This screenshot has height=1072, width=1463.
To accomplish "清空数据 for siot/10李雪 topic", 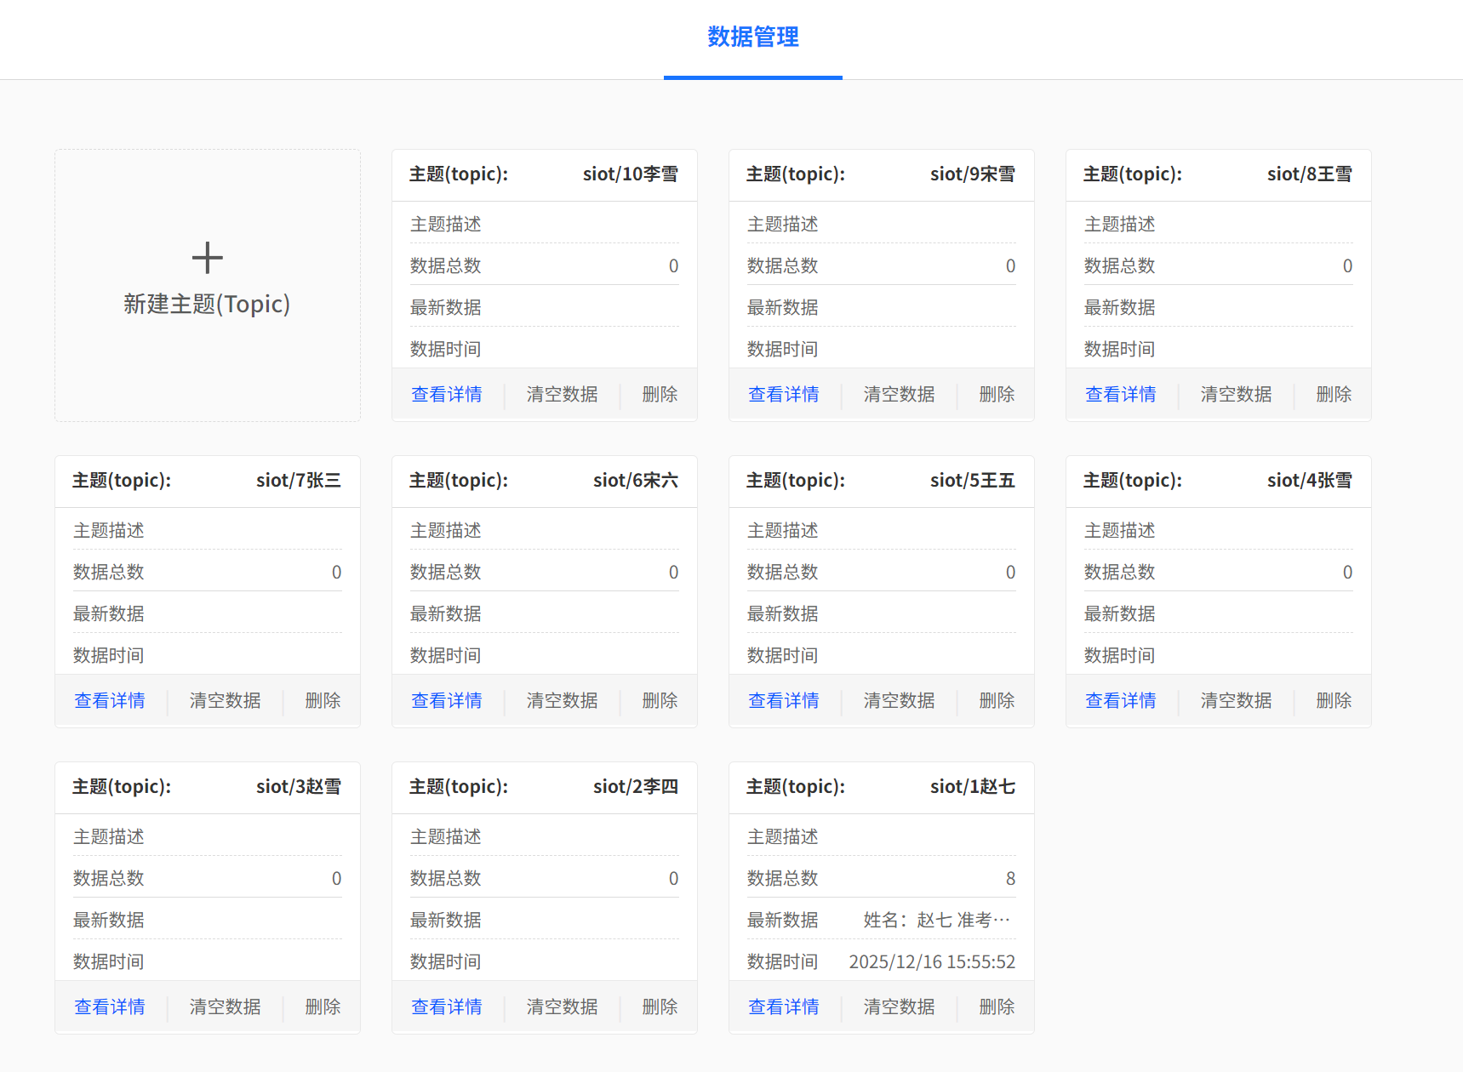I will click(562, 394).
